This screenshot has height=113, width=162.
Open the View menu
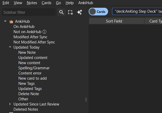(x=18, y=3)
